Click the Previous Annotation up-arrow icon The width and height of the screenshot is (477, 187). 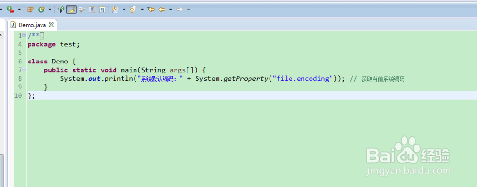tap(133, 10)
